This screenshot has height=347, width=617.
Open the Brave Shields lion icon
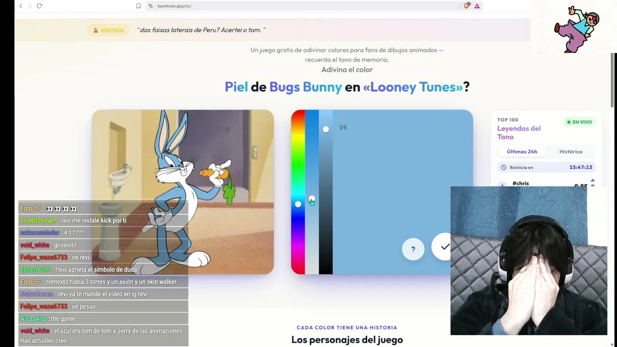[467, 6]
